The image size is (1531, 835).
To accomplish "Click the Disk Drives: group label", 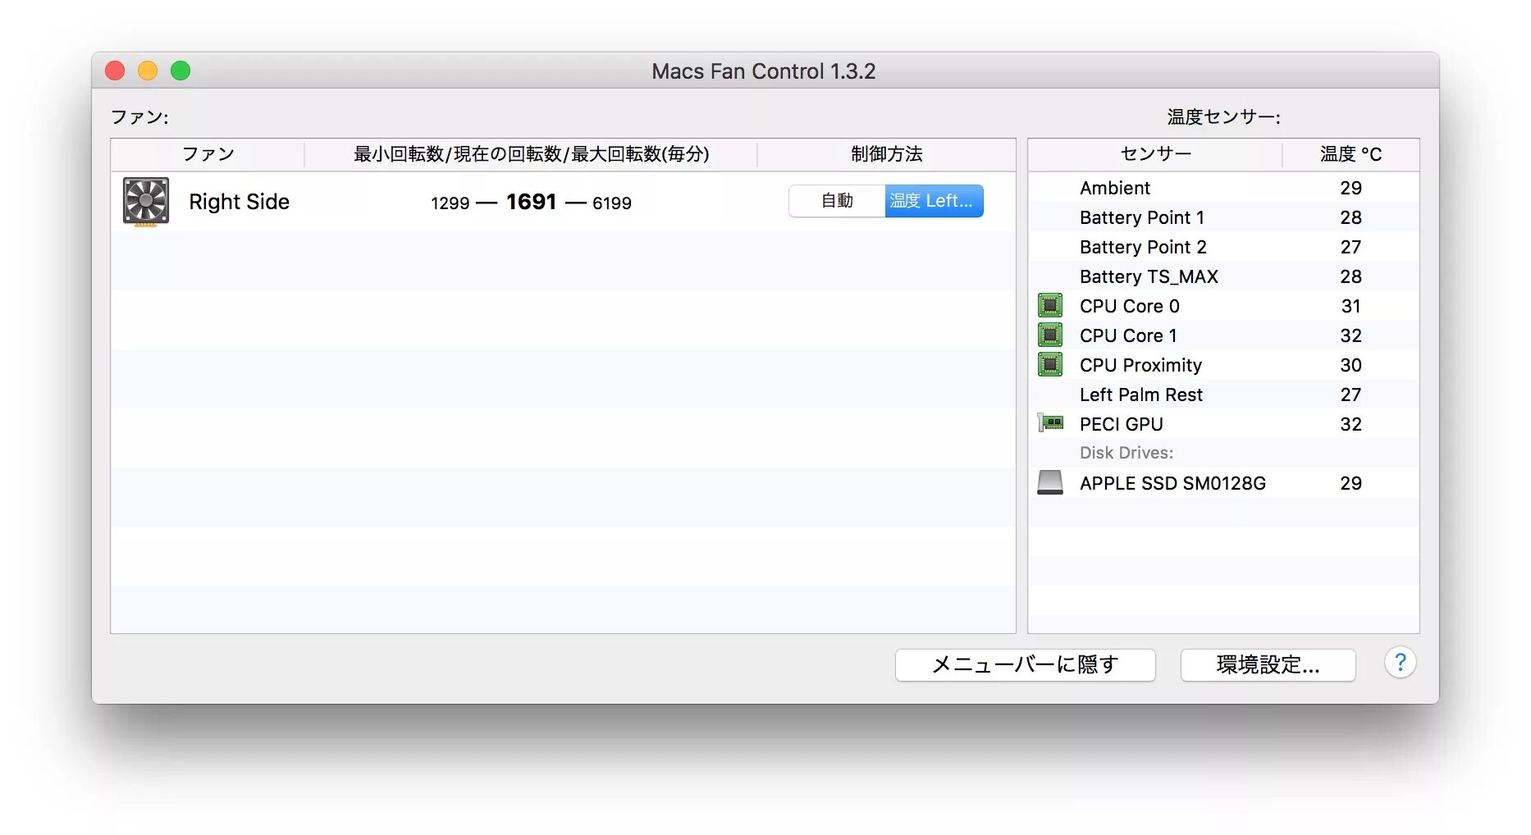I will tap(1126, 453).
